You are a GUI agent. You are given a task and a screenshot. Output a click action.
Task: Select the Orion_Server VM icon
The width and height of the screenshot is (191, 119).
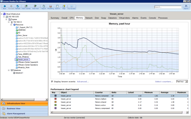pyautogui.click(x=17, y=35)
